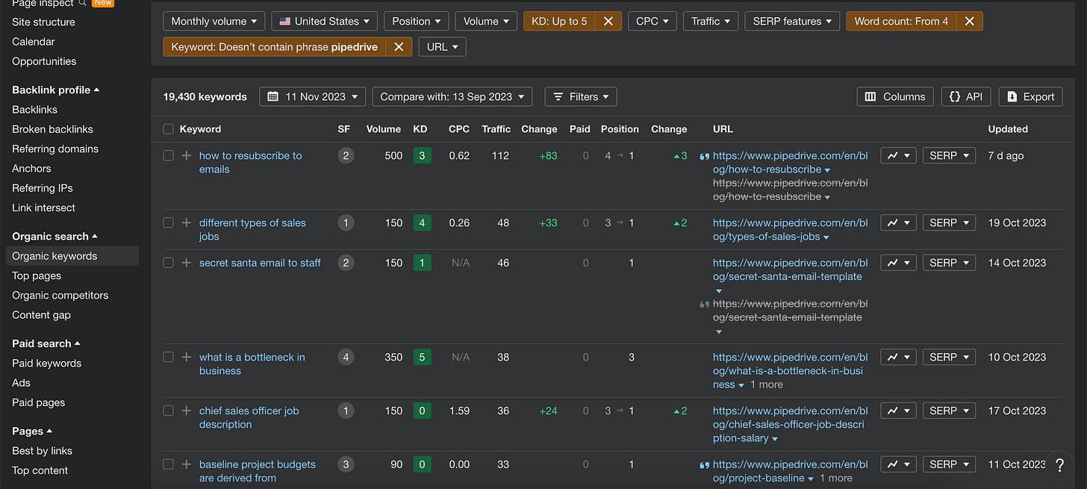Viewport: 1087px width, 489px height.
Task: Add 'baseline project budgets' keyword via plus icon
Action: (187, 465)
